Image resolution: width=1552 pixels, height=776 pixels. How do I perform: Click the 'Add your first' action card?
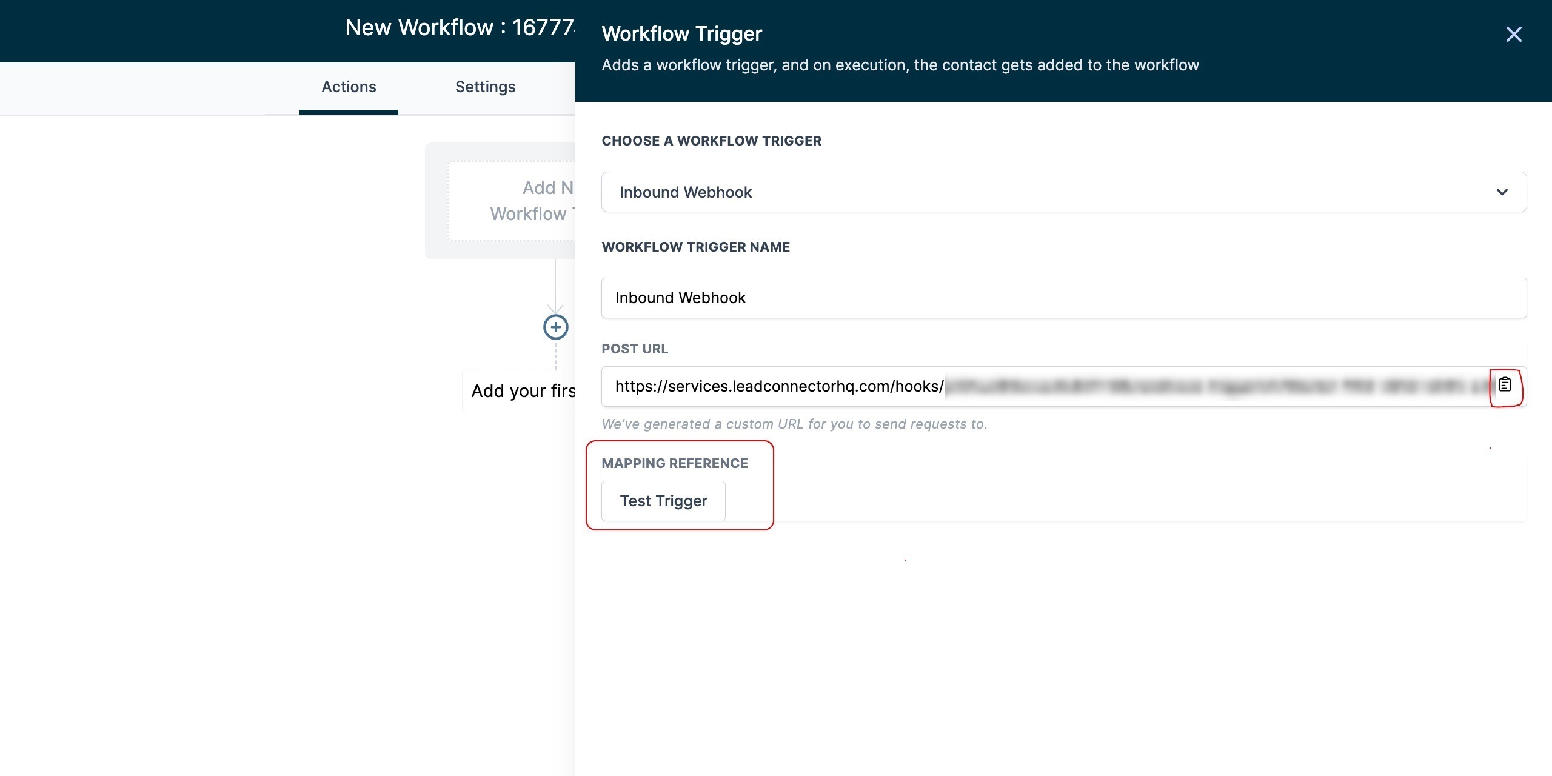coord(523,391)
